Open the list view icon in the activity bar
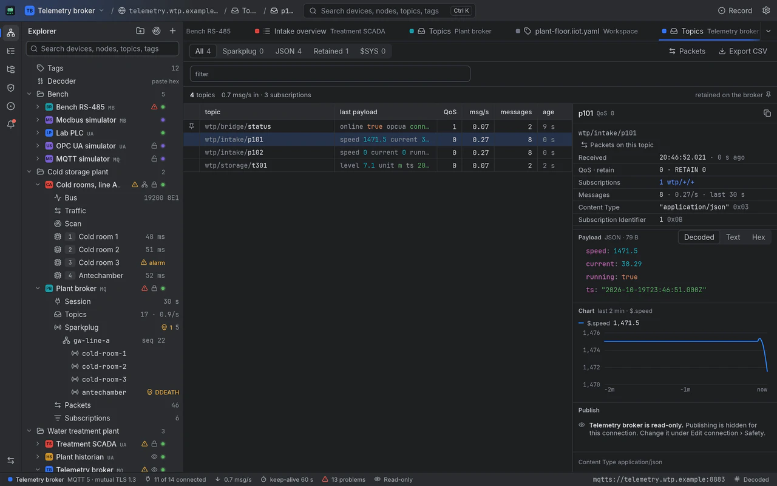Image resolution: width=777 pixels, height=486 pixels. coord(10,51)
